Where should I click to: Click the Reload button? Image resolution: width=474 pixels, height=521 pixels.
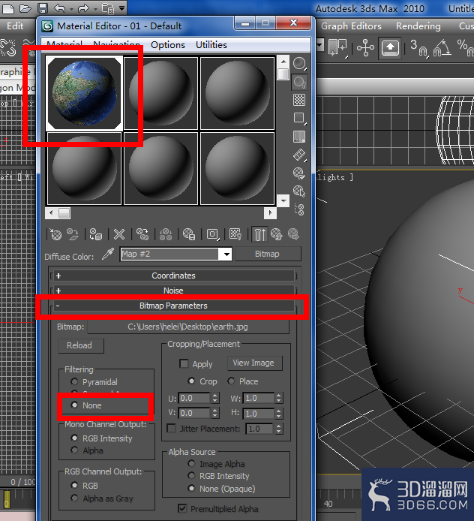click(x=81, y=345)
